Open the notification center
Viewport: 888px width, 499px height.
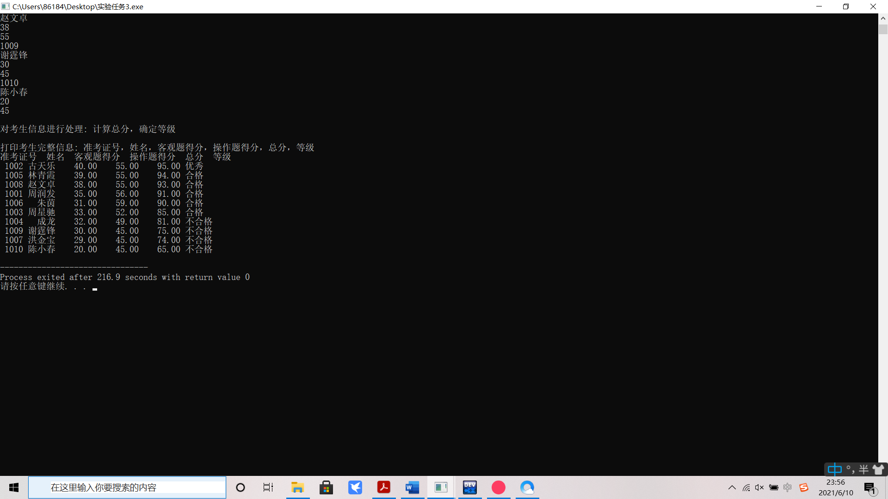click(870, 487)
